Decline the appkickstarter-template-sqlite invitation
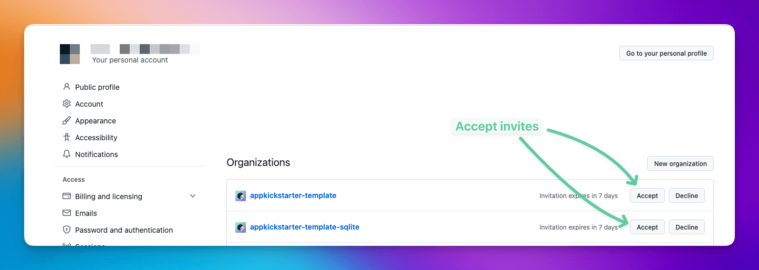The image size is (759, 270). click(x=687, y=227)
